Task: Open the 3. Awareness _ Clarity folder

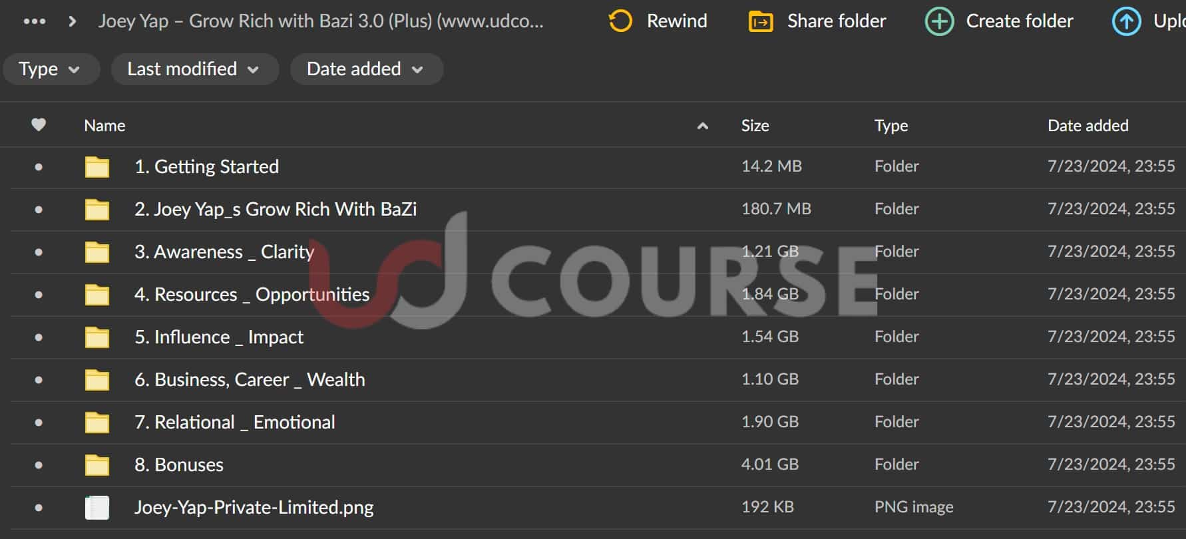Action: click(x=224, y=252)
